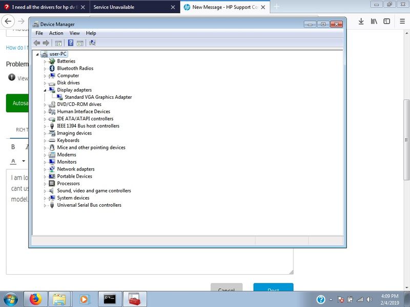Viewport: 410px width, 307px height.
Task: Open a new Firefox tab
Action: tap(277, 7)
